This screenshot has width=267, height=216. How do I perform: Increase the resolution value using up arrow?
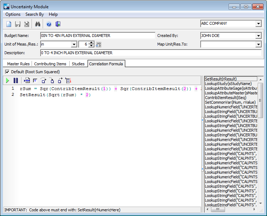coord(91,43)
